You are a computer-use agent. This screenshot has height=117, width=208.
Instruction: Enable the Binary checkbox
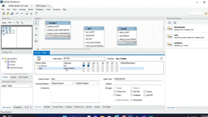[x=115, y=95]
